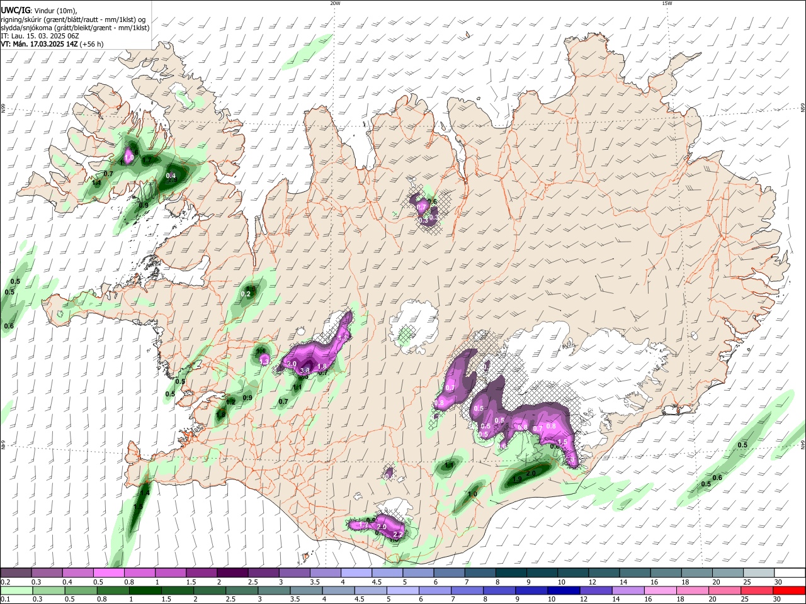Click the dark mauve 0.2–0.3 snow swatch
The width and height of the screenshot is (806, 604).
click(x=16, y=573)
